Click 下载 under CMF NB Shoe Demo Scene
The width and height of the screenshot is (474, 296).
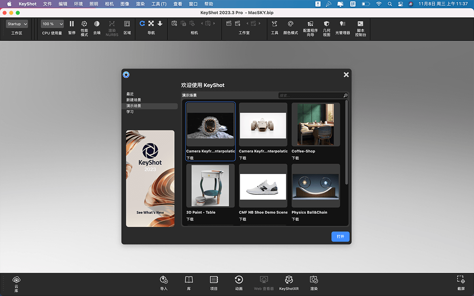click(243, 219)
